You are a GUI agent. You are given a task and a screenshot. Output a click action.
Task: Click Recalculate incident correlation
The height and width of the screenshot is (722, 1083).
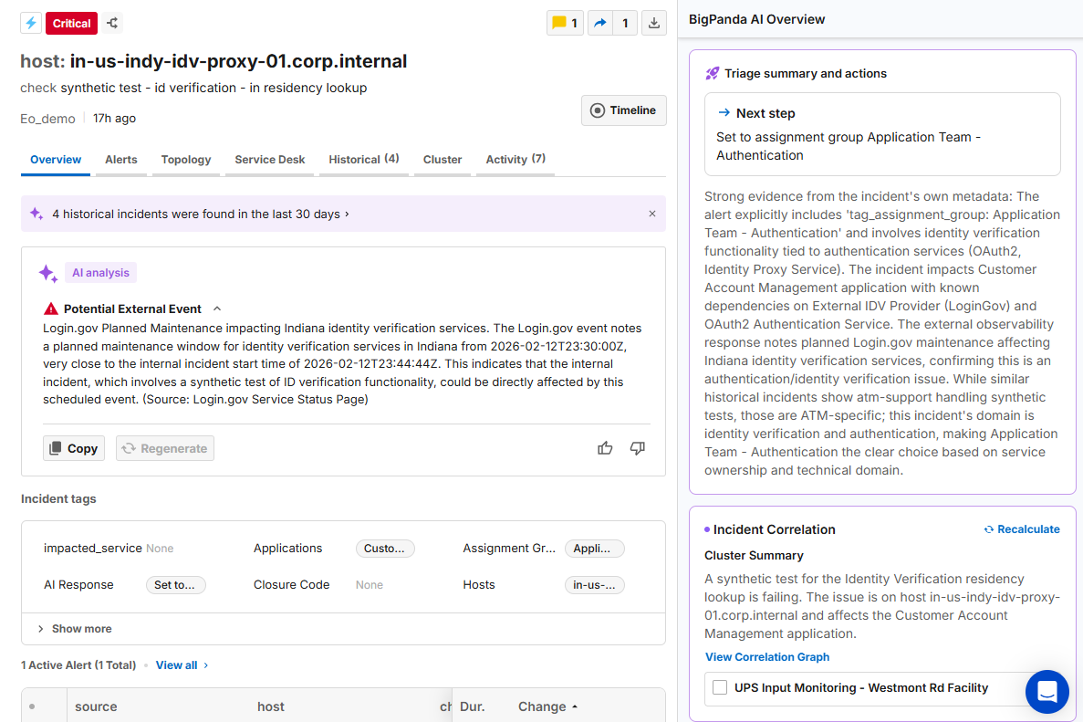point(1022,529)
